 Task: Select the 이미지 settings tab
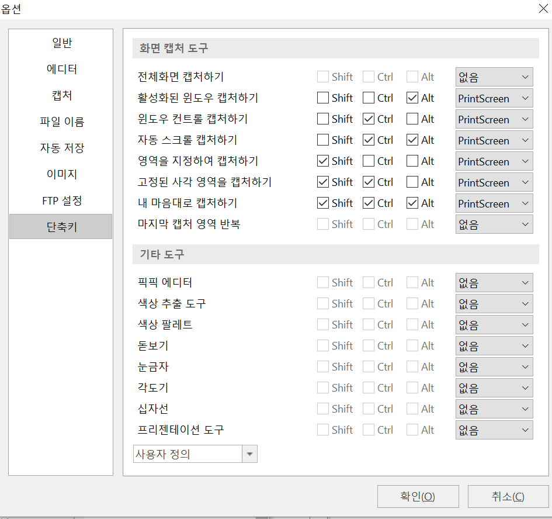[x=61, y=174]
